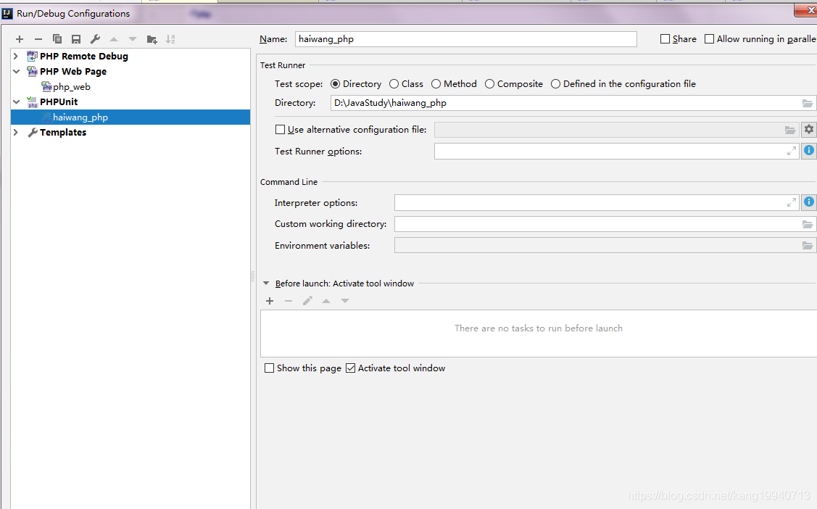Browse for the Custom working directory
This screenshot has width=817, height=509.
[807, 224]
